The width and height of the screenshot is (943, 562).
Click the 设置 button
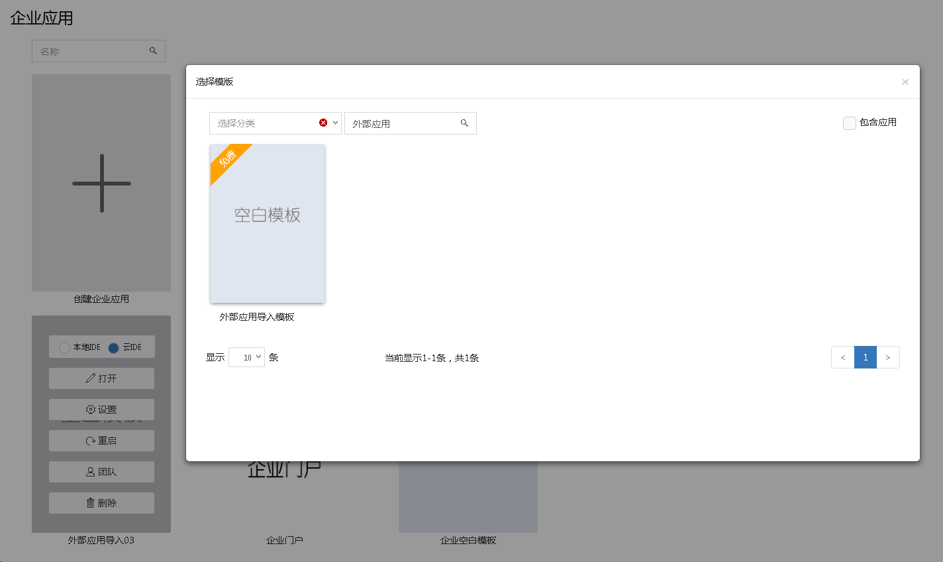101,410
